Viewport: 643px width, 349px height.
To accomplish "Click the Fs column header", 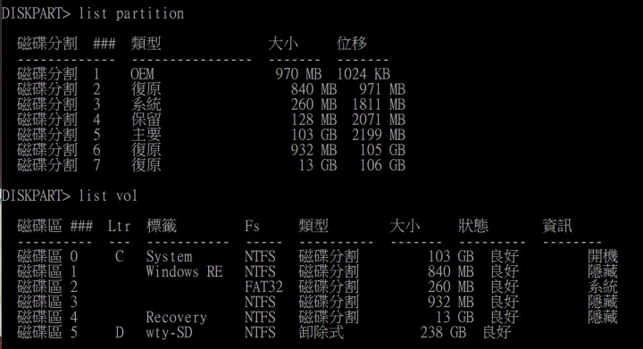I will click(252, 226).
